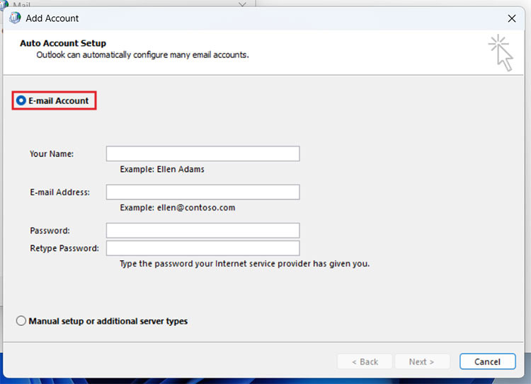Click 'Outlook can automatically configure many email accounts'

(142, 55)
